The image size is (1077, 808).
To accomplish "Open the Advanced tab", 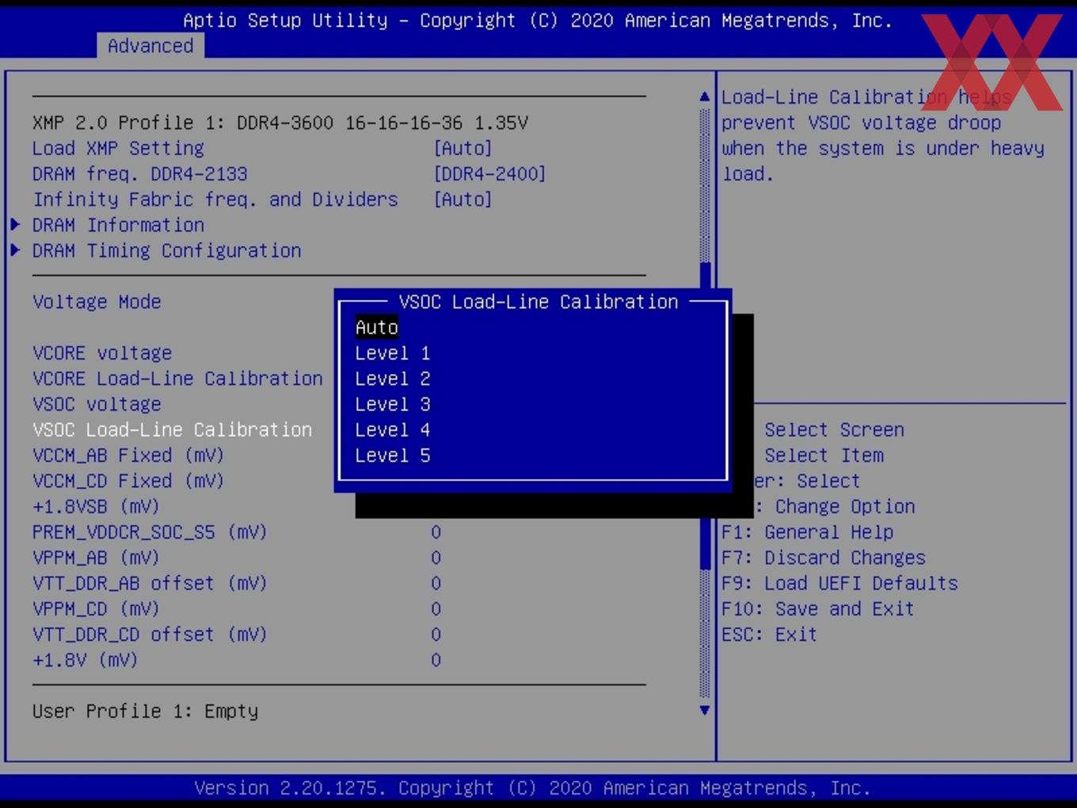I will (x=150, y=46).
